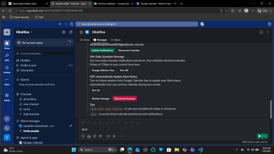
Task: Click the Find a conversation field
Action: point(45,53)
